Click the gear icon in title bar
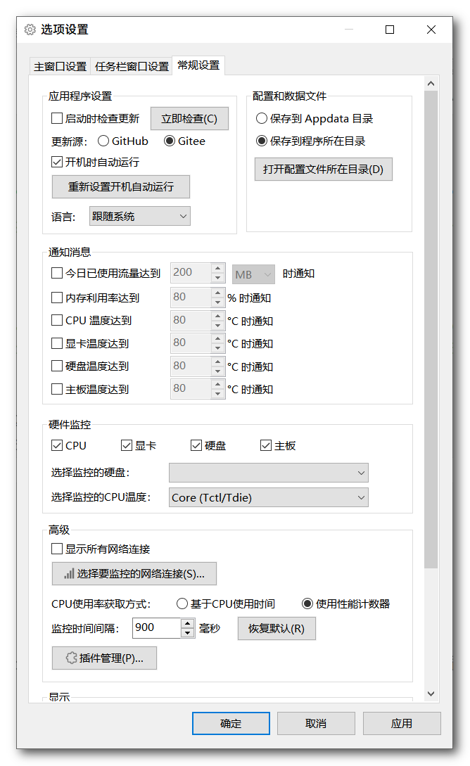Image resolution: width=470 pixels, height=766 pixels. tap(30, 30)
